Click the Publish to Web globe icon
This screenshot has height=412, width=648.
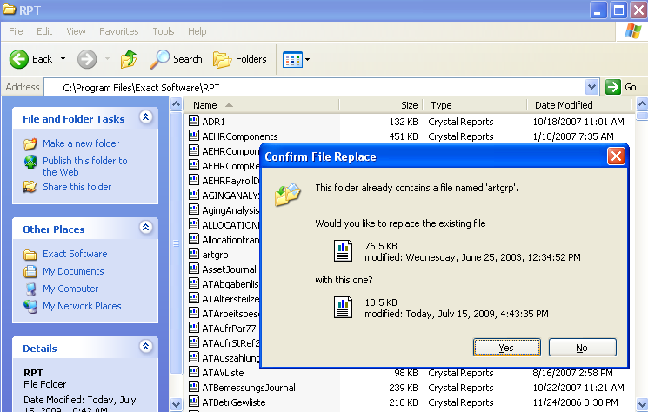point(30,162)
